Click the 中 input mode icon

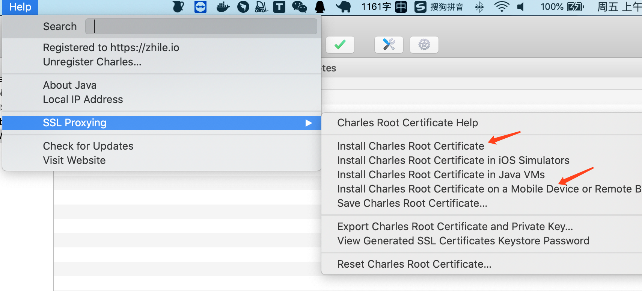(401, 7)
